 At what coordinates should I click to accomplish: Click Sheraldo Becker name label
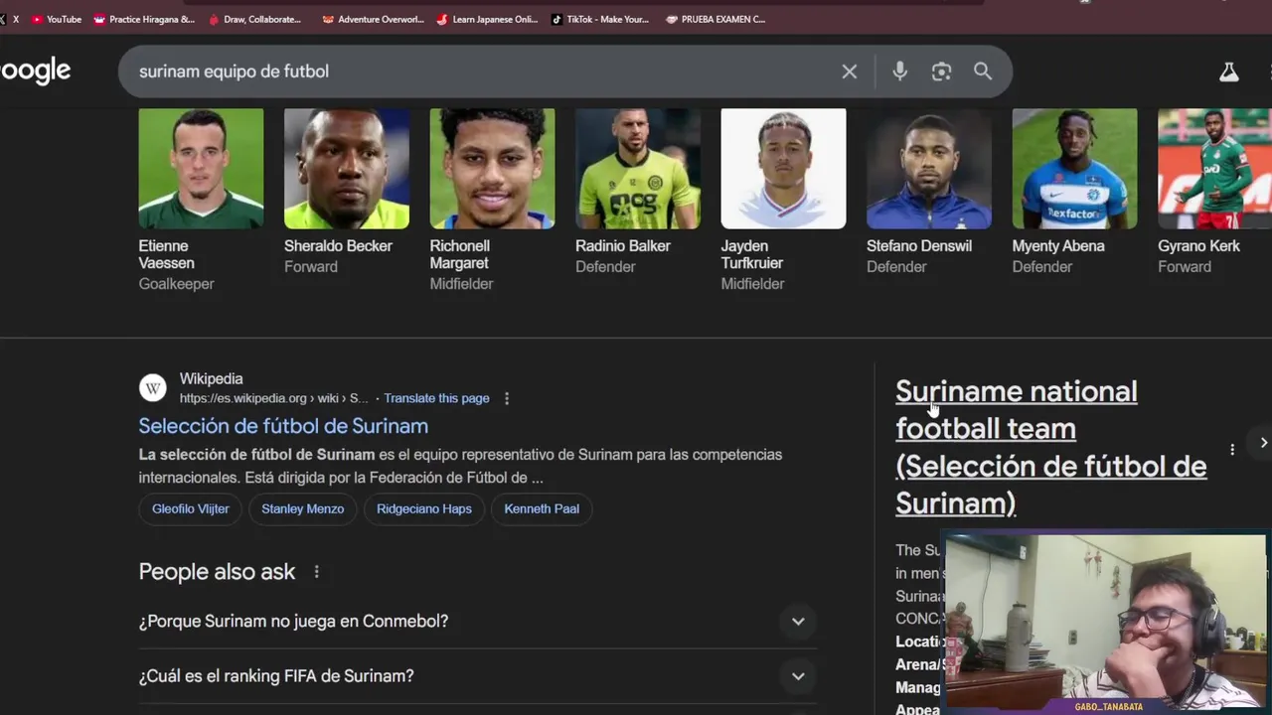(x=338, y=246)
